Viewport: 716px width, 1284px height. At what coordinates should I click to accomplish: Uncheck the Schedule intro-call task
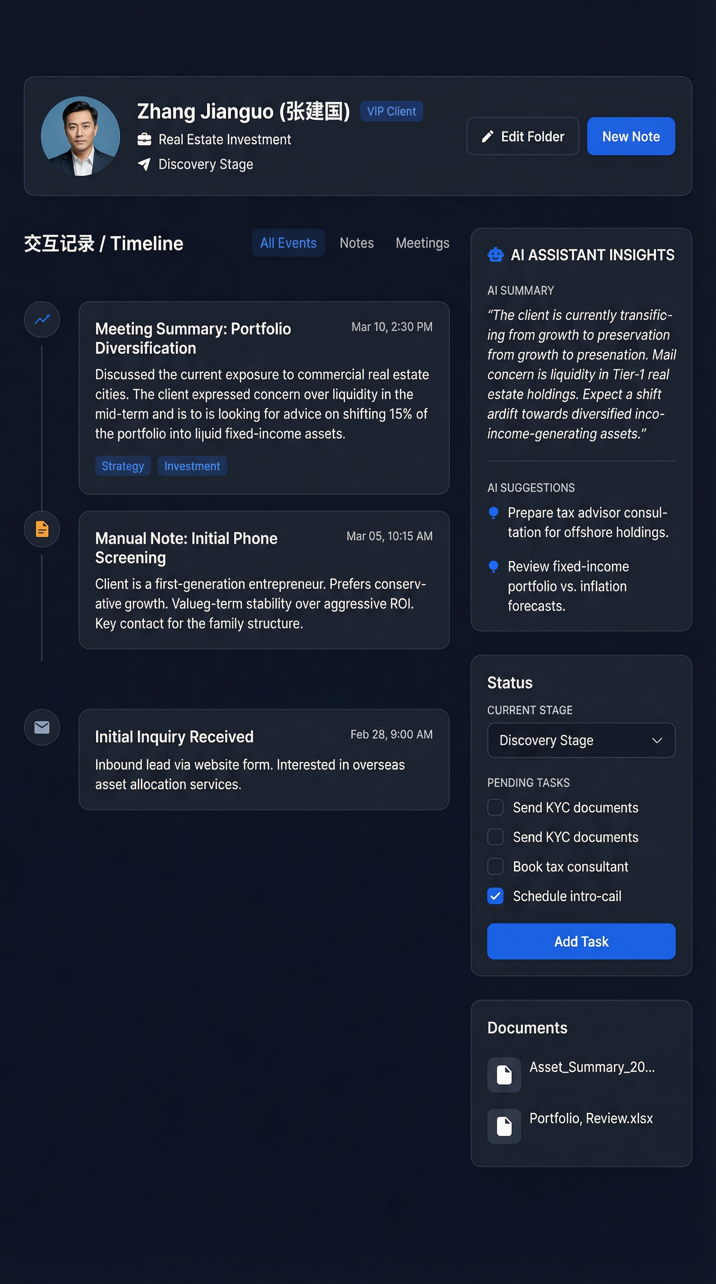(496, 896)
